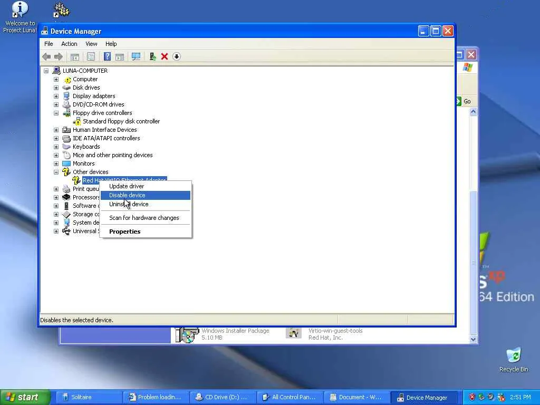The height and width of the screenshot is (405, 540).
Task: Click the Display adapters category icon
Action: point(66,96)
